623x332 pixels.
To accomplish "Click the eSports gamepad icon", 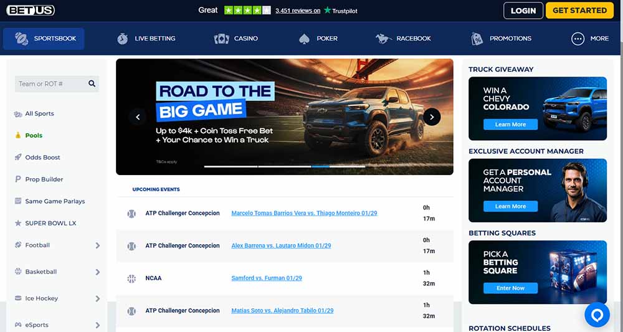I will [x=18, y=325].
